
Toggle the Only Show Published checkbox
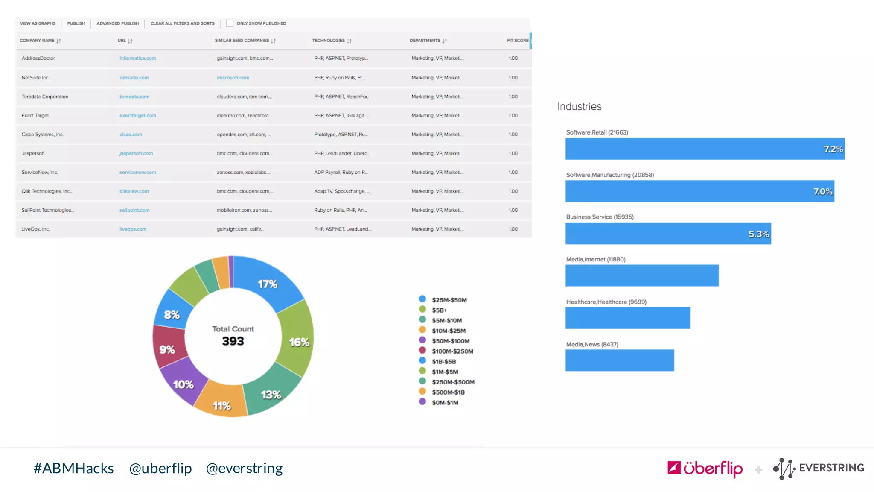click(x=230, y=23)
